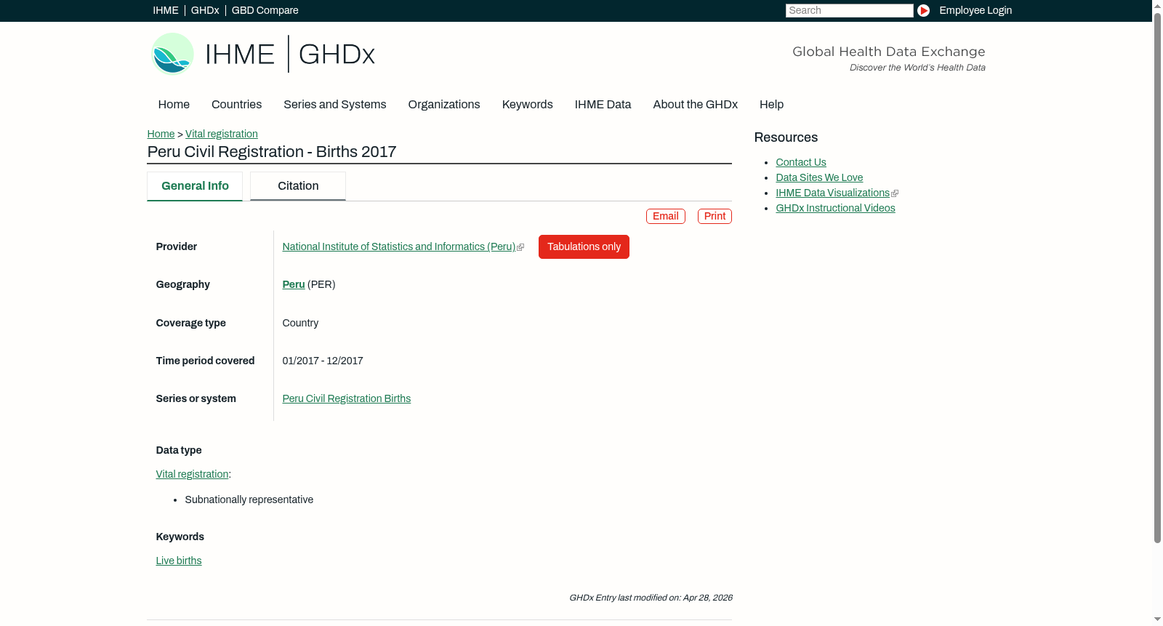The height and width of the screenshot is (626, 1163).
Task: Switch to the Citation tab
Action: click(298, 186)
